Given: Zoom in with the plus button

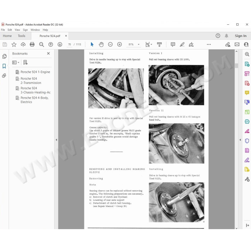Looking at the screenshot, I should coord(119,44).
